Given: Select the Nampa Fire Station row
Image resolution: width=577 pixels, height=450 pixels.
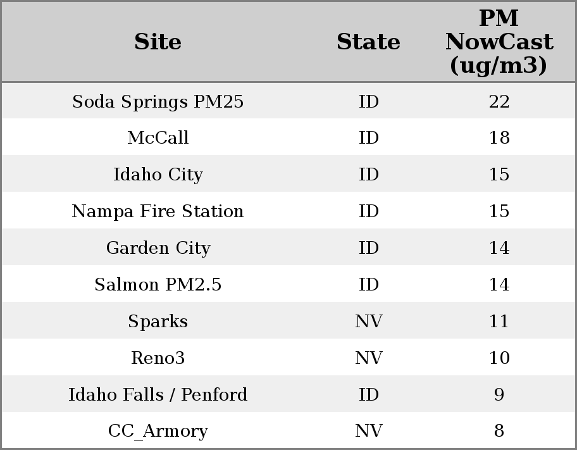Looking at the screenshot, I should (158, 211).
